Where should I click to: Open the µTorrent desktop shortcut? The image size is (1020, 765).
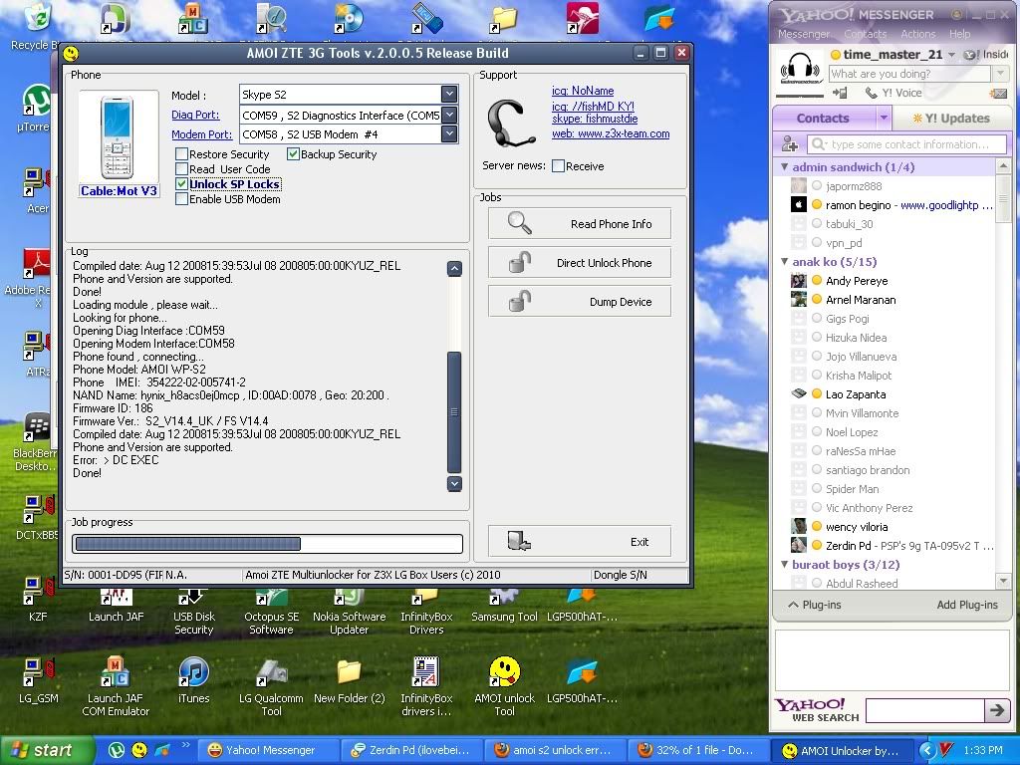coord(37,103)
